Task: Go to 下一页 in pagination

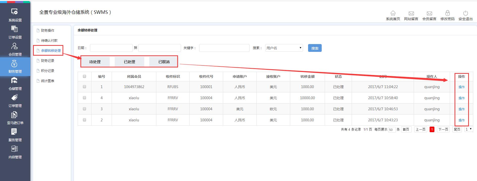Action: [443, 129]
